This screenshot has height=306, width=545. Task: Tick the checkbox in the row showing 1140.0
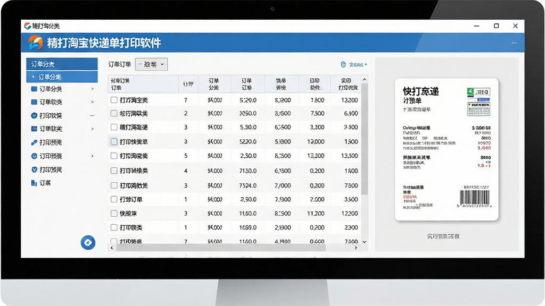click(x=114, y=241)
